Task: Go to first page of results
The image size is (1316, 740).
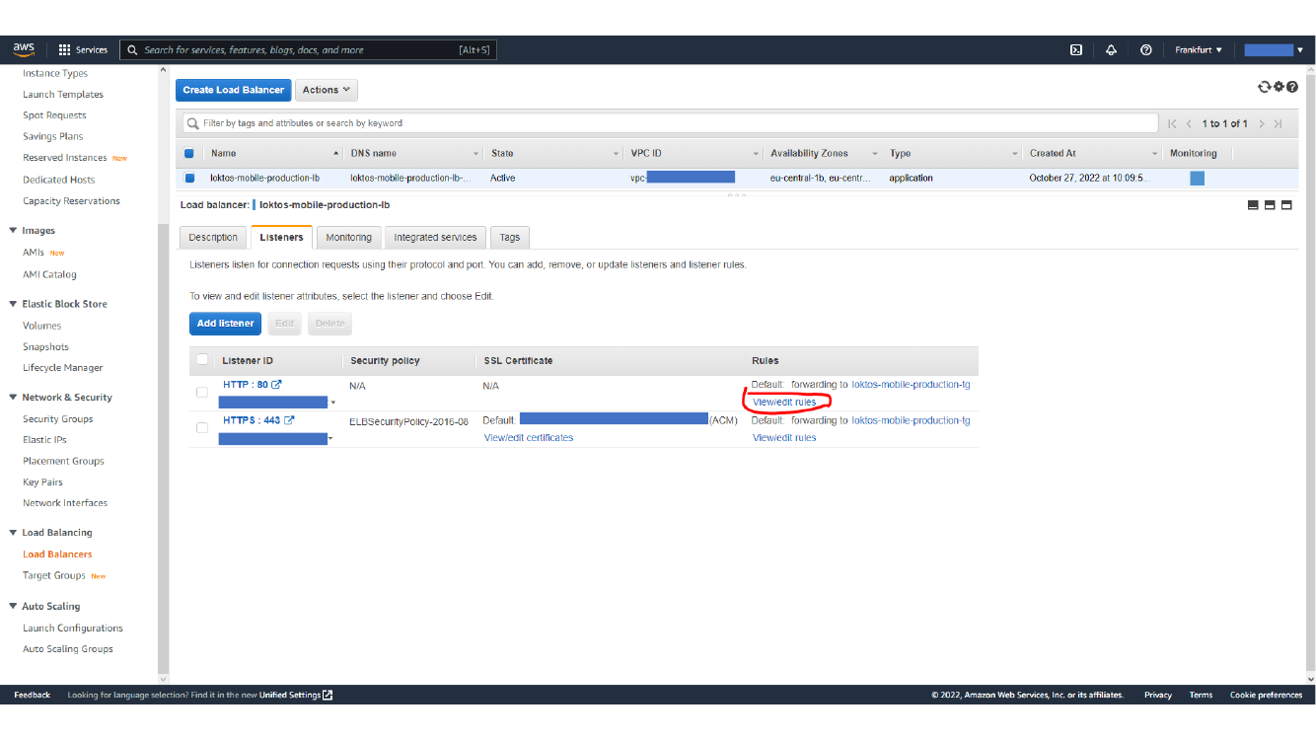Action: 1172,123
